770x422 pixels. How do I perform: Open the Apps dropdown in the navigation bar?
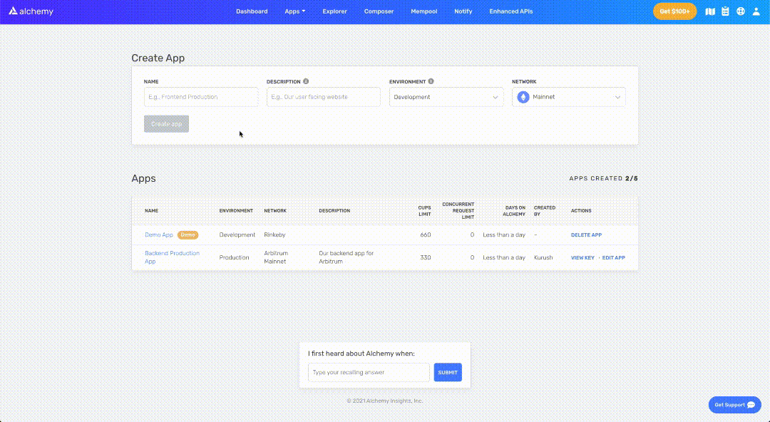pos(294,11)
